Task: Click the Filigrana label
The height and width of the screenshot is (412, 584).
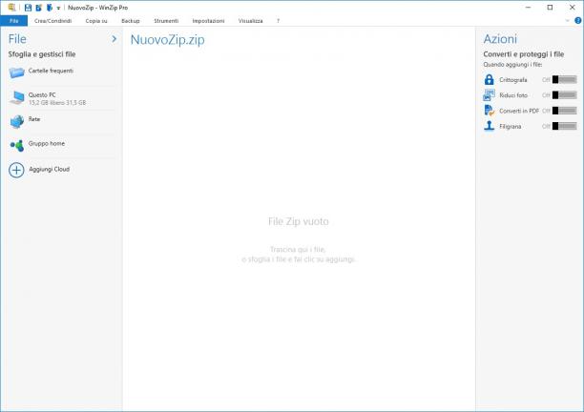Action: (x=511, y=127)
